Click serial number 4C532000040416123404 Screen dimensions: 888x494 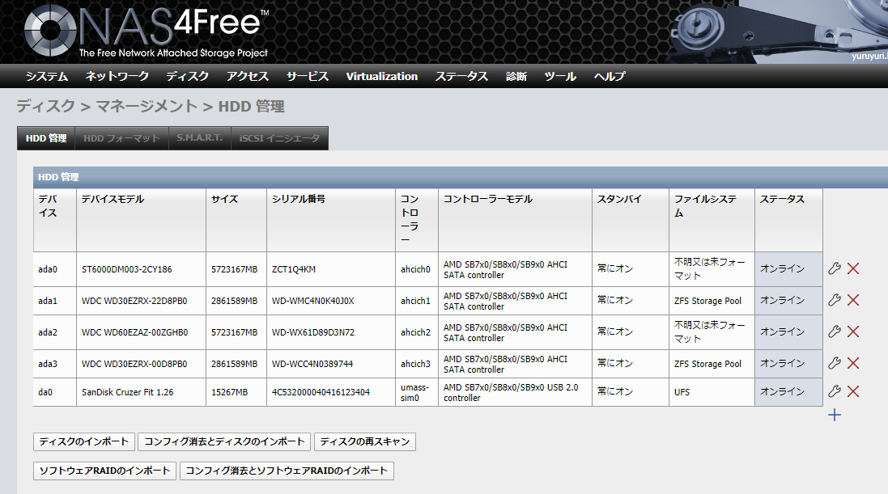[321, 392]
